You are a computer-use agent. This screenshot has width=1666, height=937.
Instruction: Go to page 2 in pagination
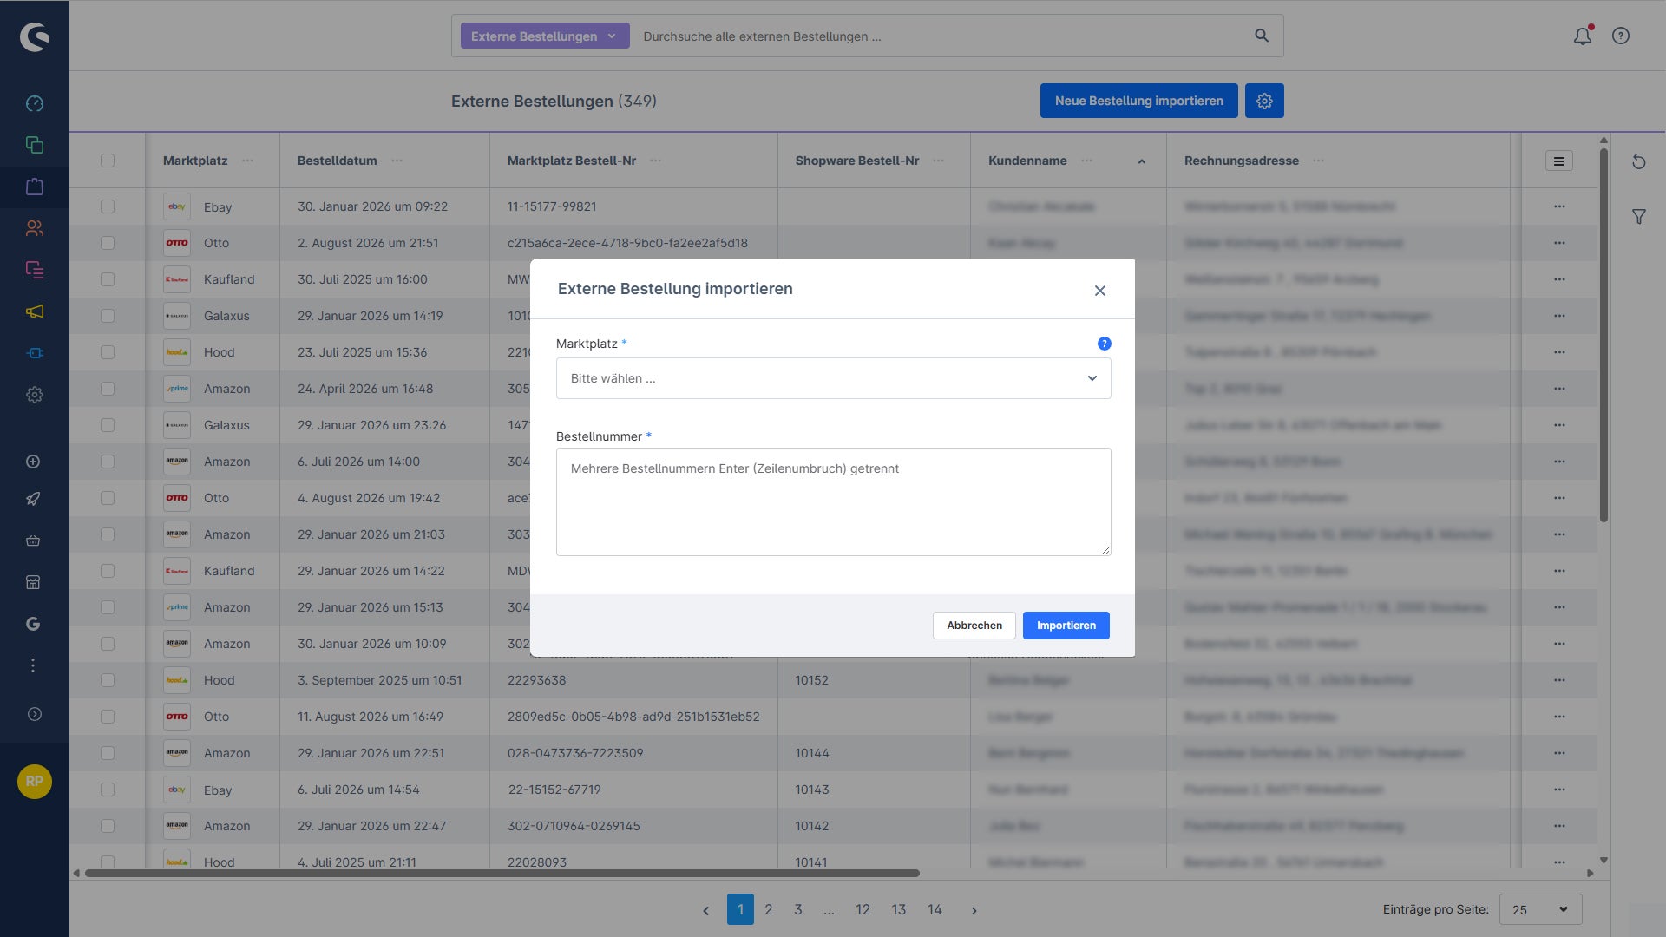pyautogui.click(x=769, y=909)
